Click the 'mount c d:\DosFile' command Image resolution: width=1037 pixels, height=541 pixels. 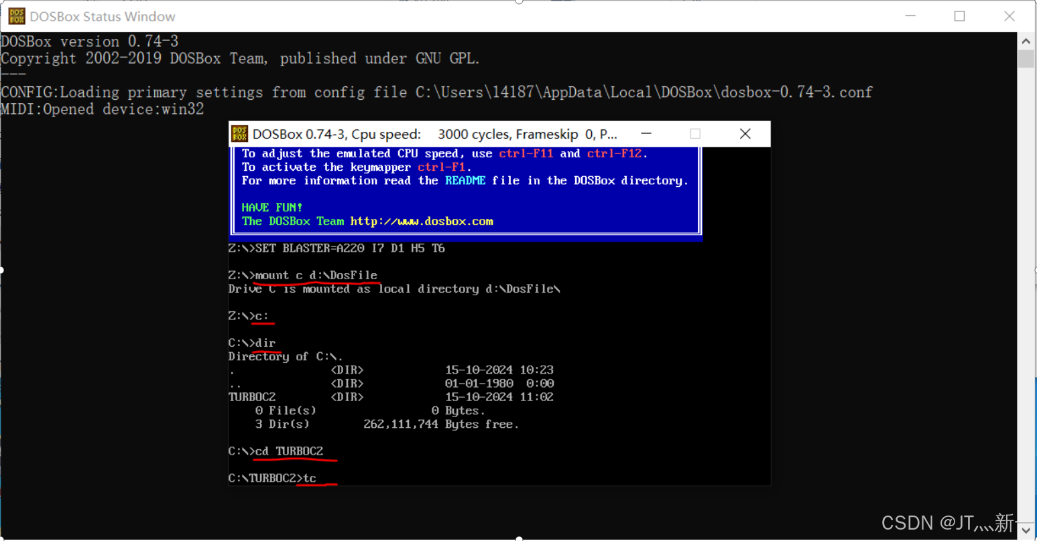click(x=316, y=275)
